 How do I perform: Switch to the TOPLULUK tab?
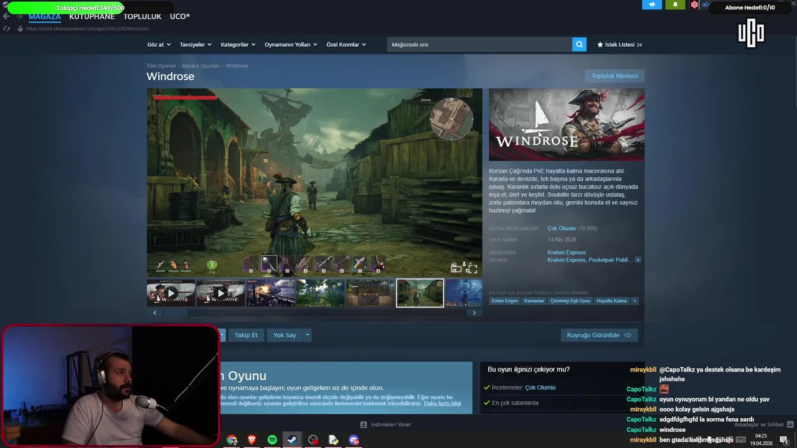click(142, 17)
